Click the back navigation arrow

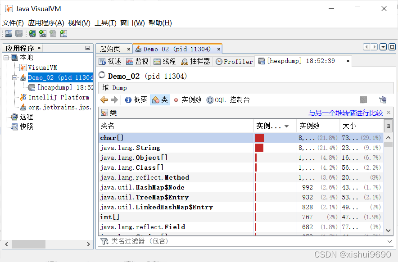104,100
